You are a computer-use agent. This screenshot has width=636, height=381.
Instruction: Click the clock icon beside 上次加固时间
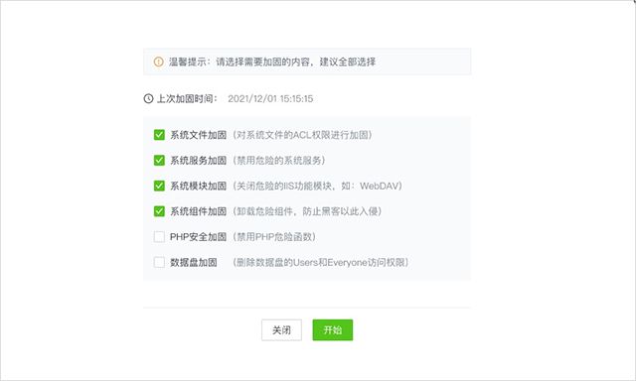click(x=148, y=99)
